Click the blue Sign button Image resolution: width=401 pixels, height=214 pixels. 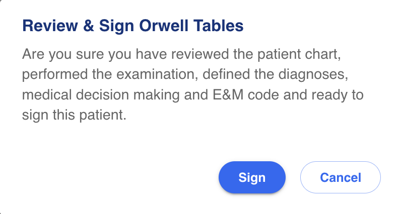click(252, 177)
